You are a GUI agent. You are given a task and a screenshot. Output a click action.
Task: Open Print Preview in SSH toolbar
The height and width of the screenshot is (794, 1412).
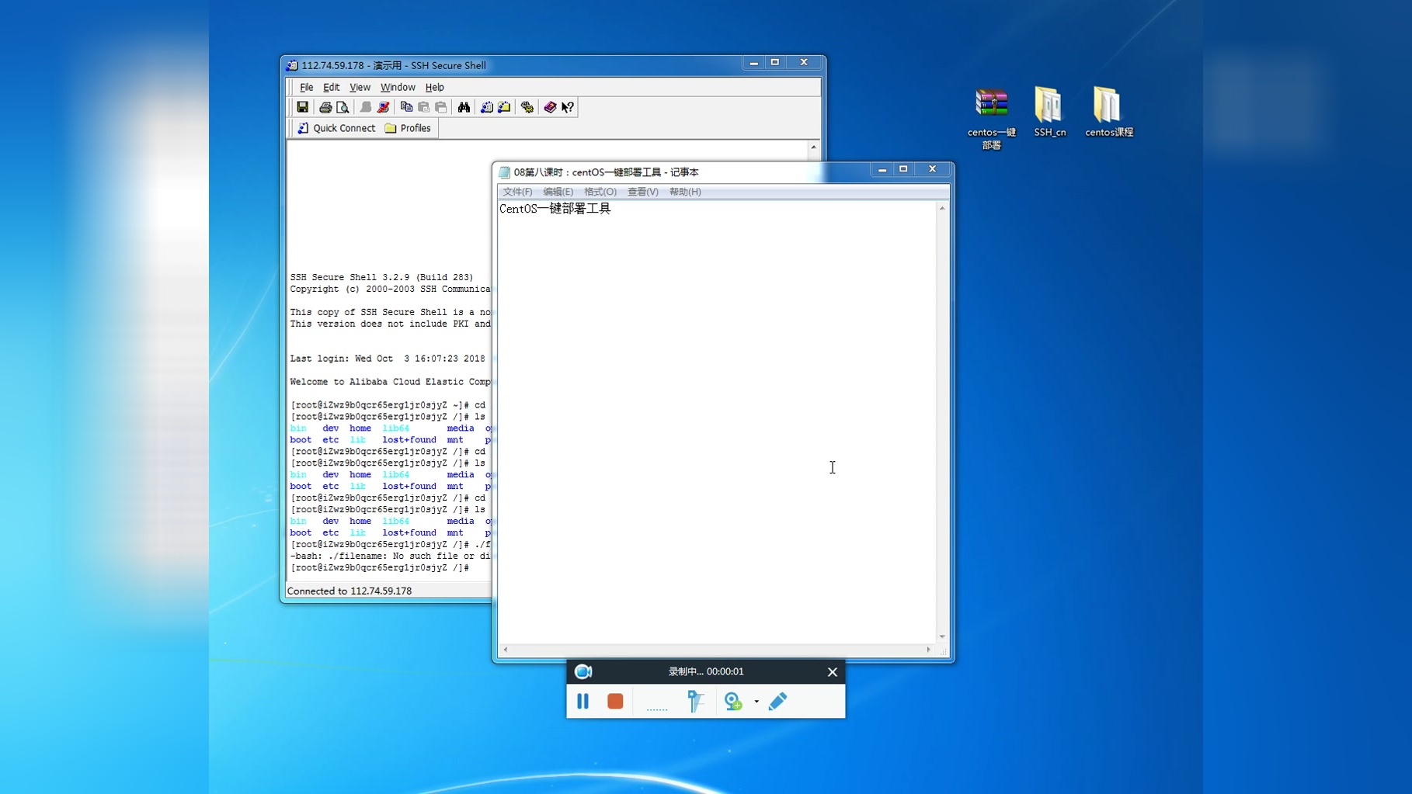pyautogui.click(x=343, y=107)
